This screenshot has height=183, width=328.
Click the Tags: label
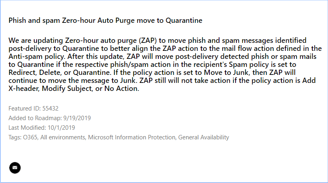coord(15,137)
